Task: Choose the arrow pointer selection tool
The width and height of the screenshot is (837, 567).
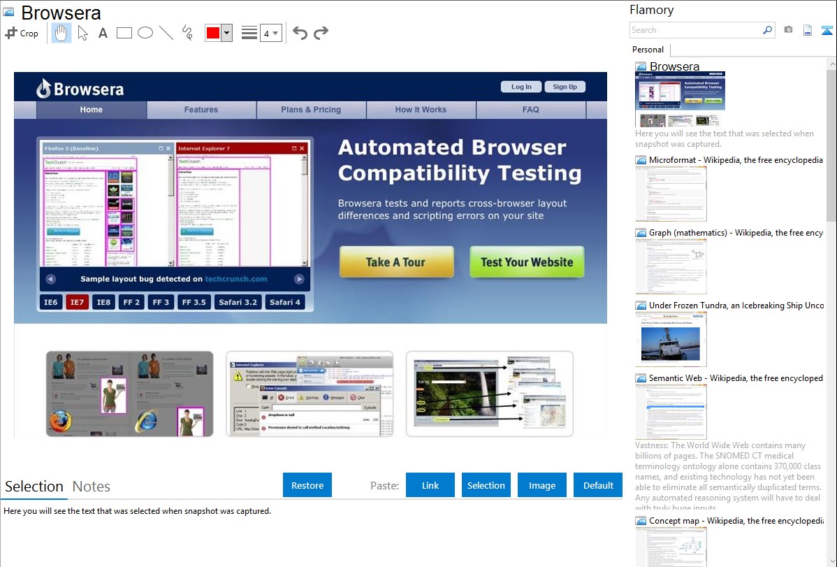Action: pos(82,33)
